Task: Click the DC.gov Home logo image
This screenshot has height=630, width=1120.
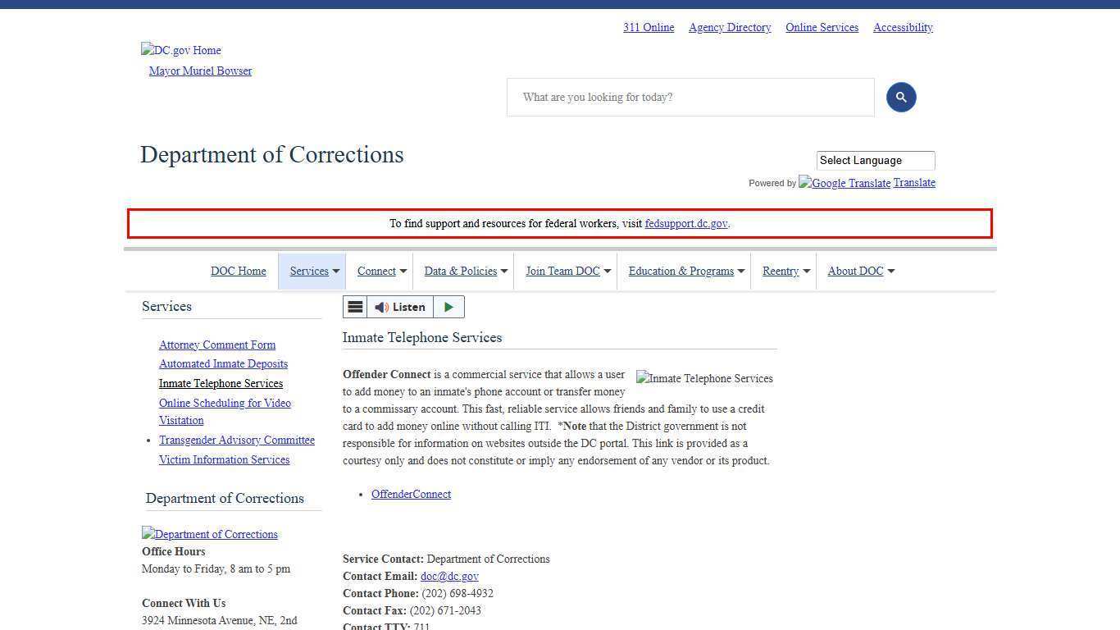Action: (x=180, y=50)
